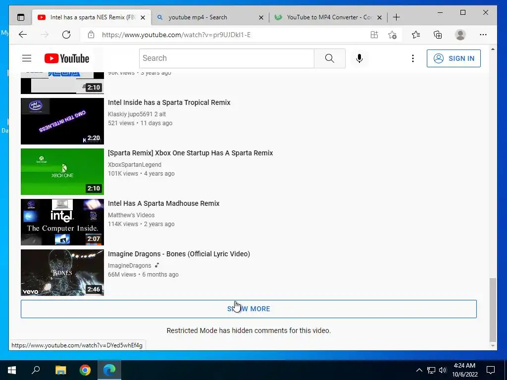This screenshot has height=380, width=507.
Task: Click channel name ImagineDragons
Action: coord(129,265)
